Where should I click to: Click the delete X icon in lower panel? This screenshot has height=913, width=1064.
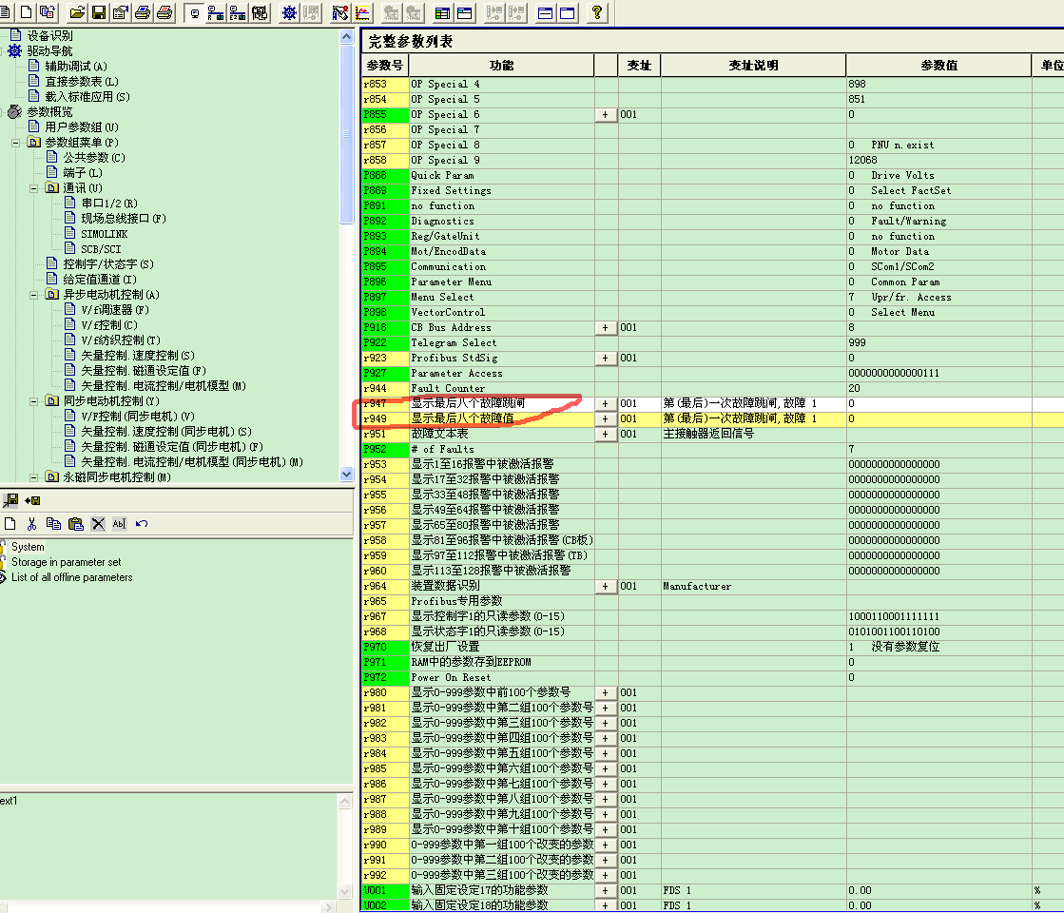pos(97,524)
